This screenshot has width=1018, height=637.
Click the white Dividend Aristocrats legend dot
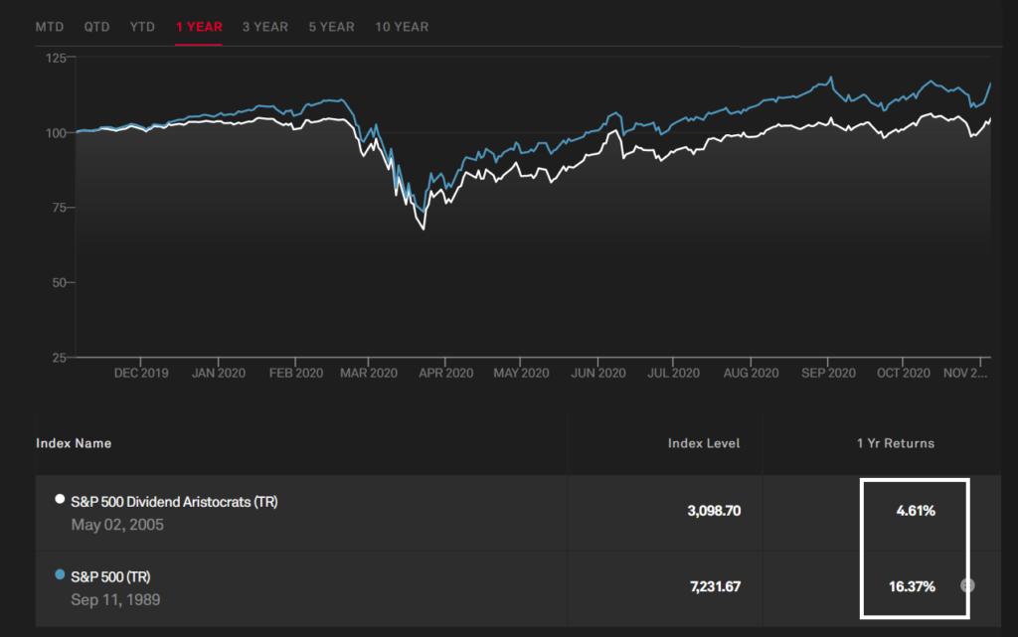point(60,499)
